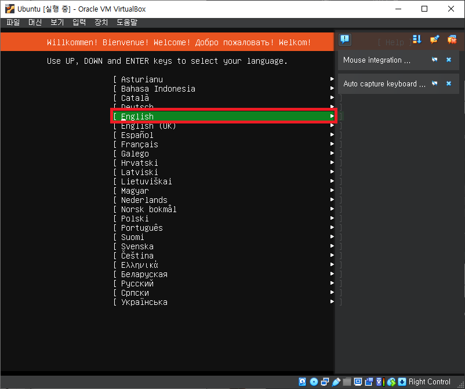Viewport: 465px width, 389px height.
Task: Click the VirtualBox icon in the title bar
Action: (x=9, y=9)
